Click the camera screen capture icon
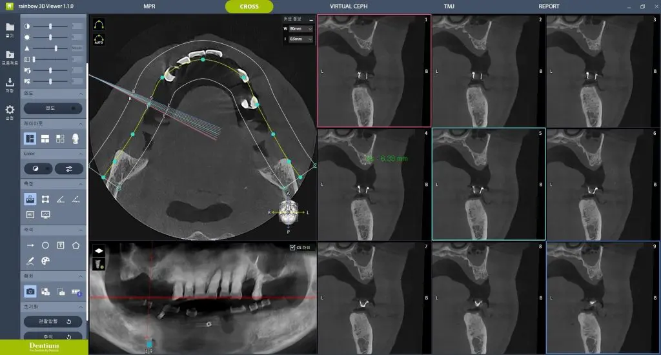The width and height of the screenshot is (661, 355). coord(30,292)
